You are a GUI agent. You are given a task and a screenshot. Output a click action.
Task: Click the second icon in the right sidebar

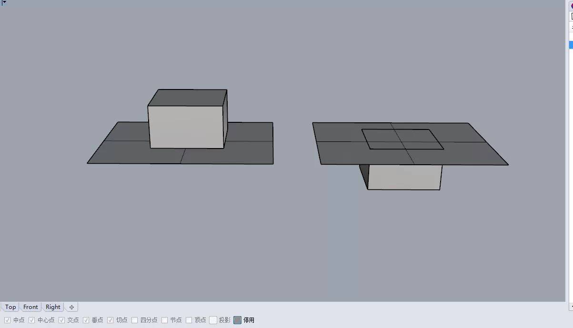pyautogui.click(x=570, y=16)
